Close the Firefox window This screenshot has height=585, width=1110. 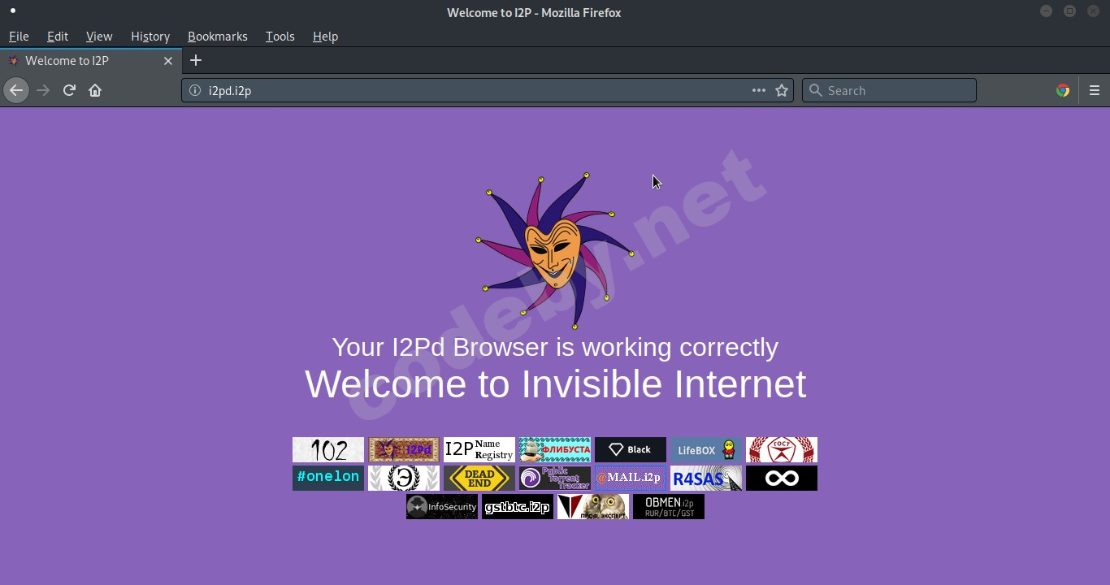(1093, 11)
